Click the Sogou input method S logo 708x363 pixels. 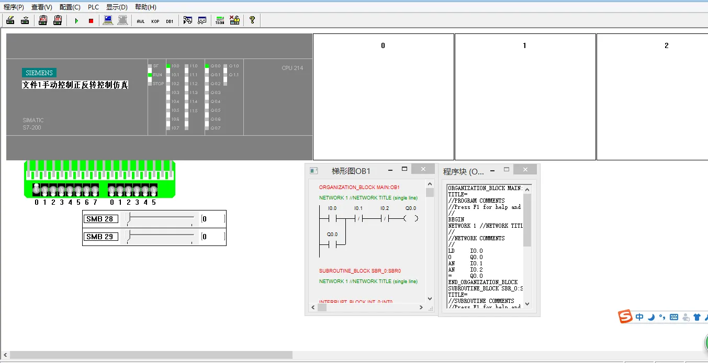pos(626,317)
